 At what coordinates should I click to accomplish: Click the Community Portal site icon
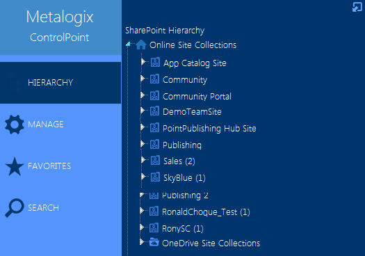click(154, 95)
